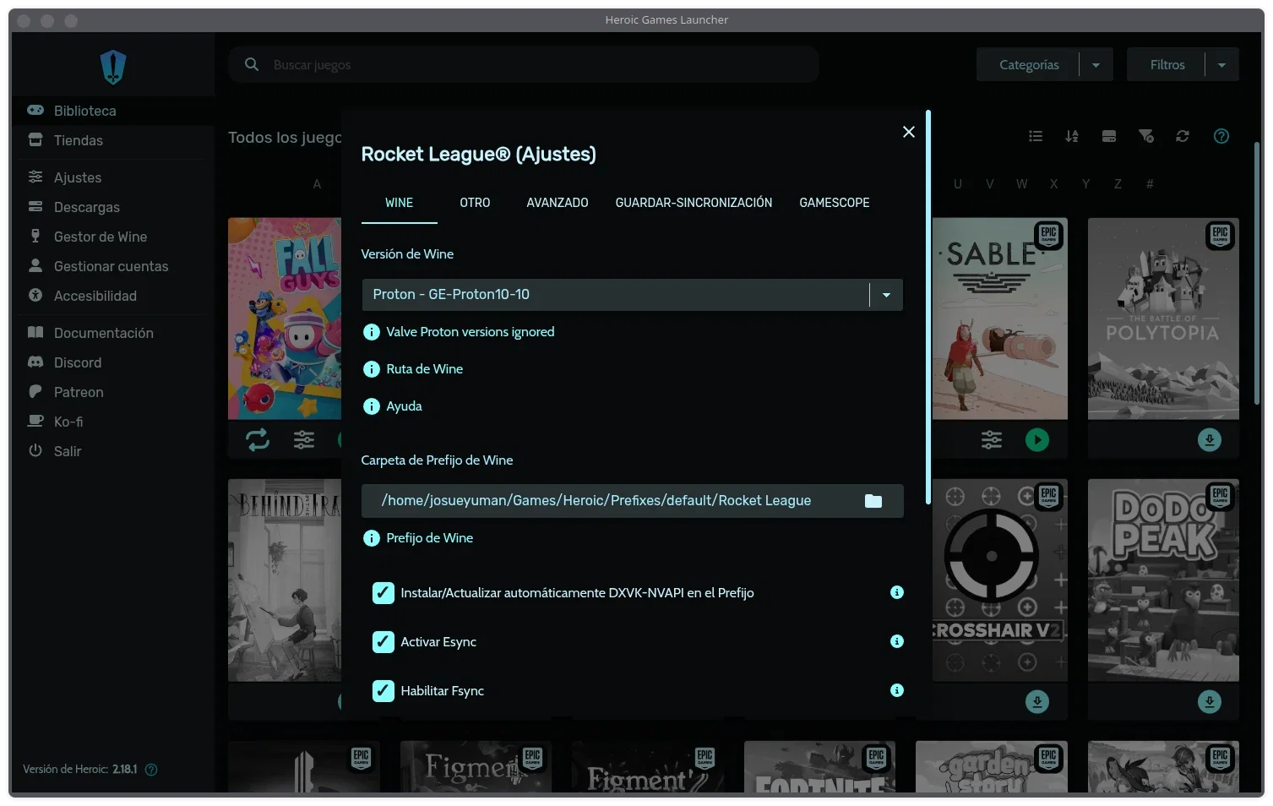Toggle the Activar Esync checkbox
1273x806 pixels.
384,642
